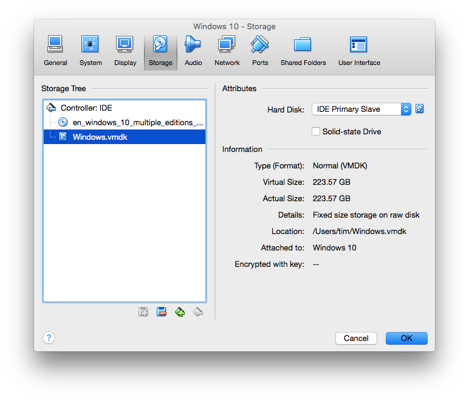Screen dimensions: 469x400
Task: Open the Hard Disk port dropdown
Action: [x=361, y=109]
